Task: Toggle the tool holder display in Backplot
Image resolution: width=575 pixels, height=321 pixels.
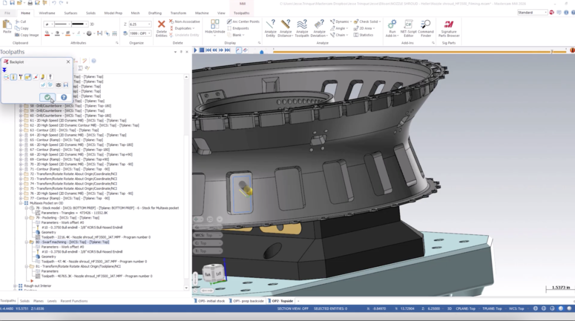Action: pyautogui.click(x=21, y=77)
